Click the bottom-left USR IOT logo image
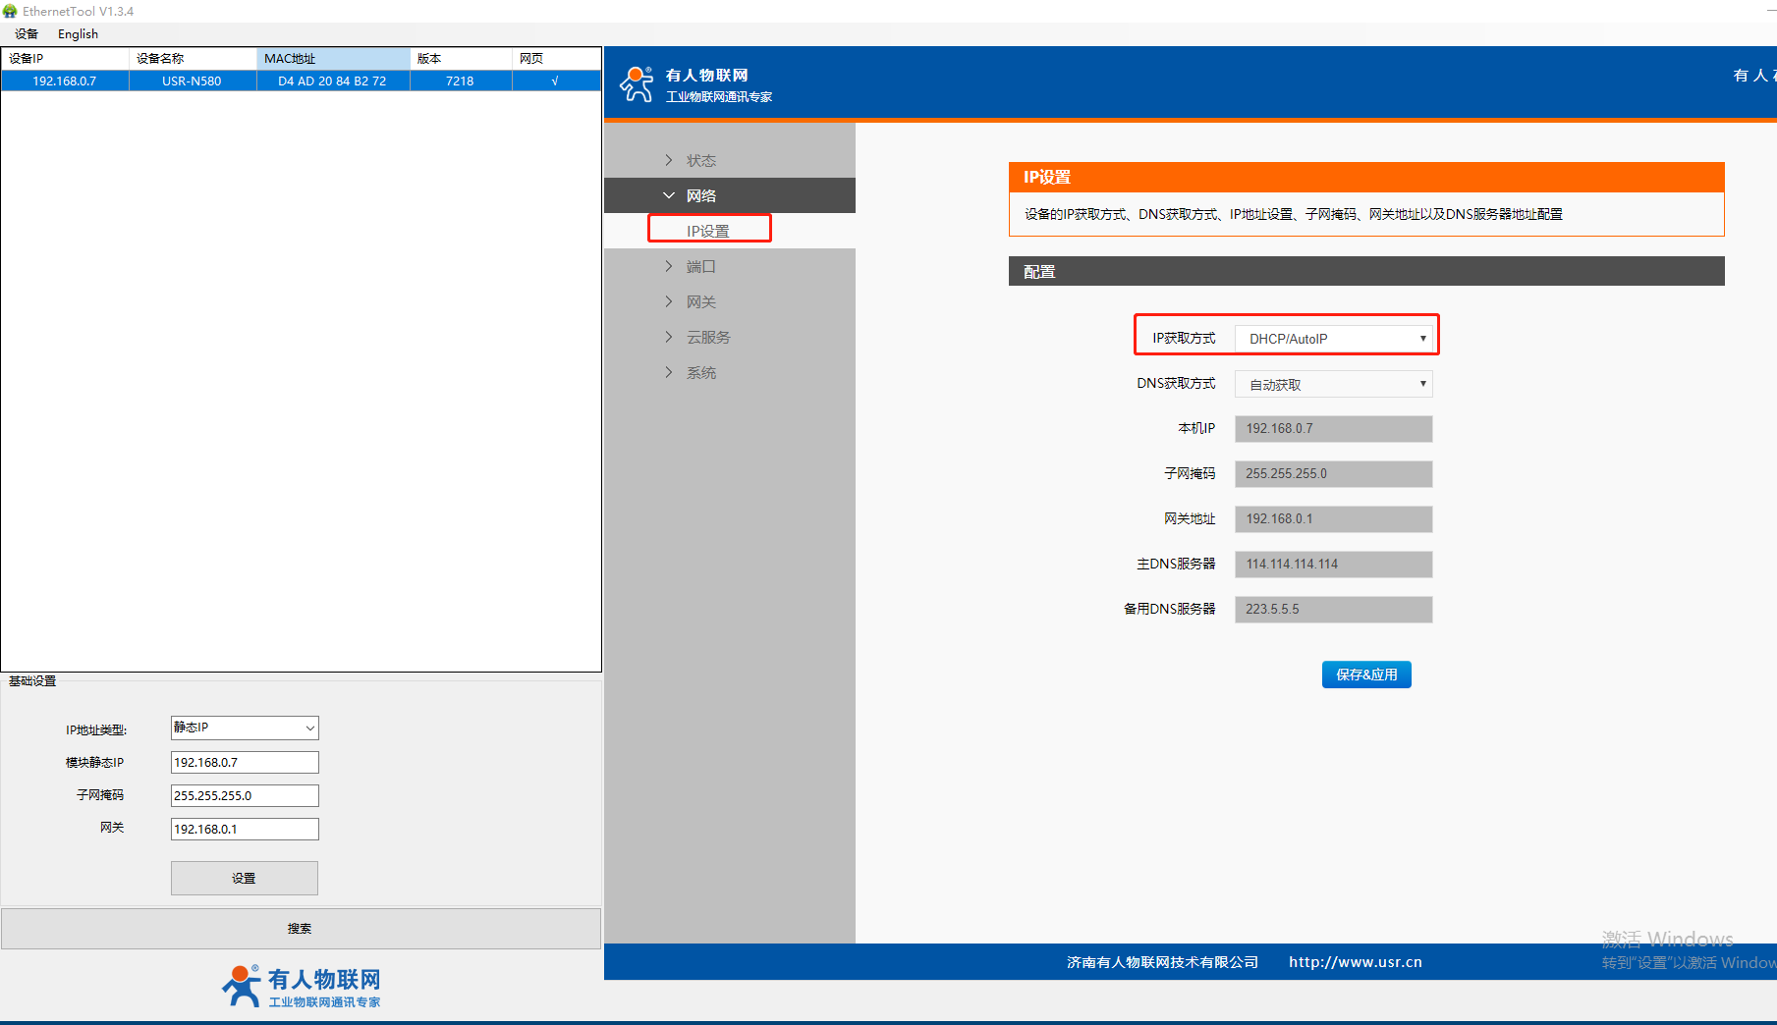The height and width of the screenshot is (1025, 1777). (x=301, y=986)
